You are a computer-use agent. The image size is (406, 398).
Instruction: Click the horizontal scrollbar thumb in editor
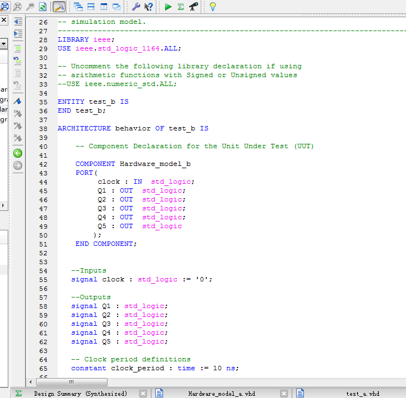71,382
